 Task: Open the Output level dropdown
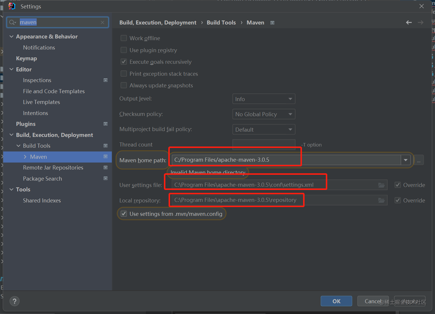point(264,99)
